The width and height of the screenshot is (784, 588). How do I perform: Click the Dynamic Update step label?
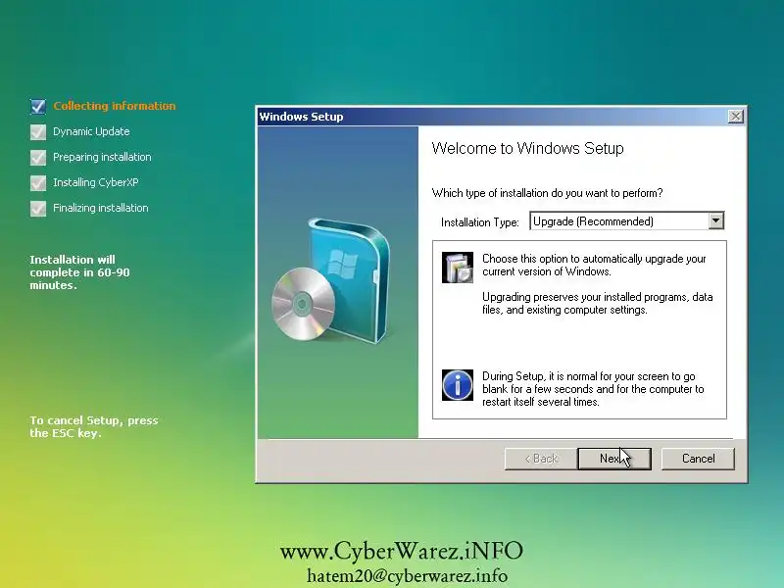click(x=91, y=131)
